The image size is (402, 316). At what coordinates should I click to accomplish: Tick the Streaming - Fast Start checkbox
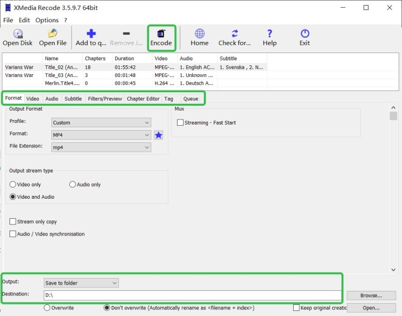pyautogui.click(x=180, y=122)
